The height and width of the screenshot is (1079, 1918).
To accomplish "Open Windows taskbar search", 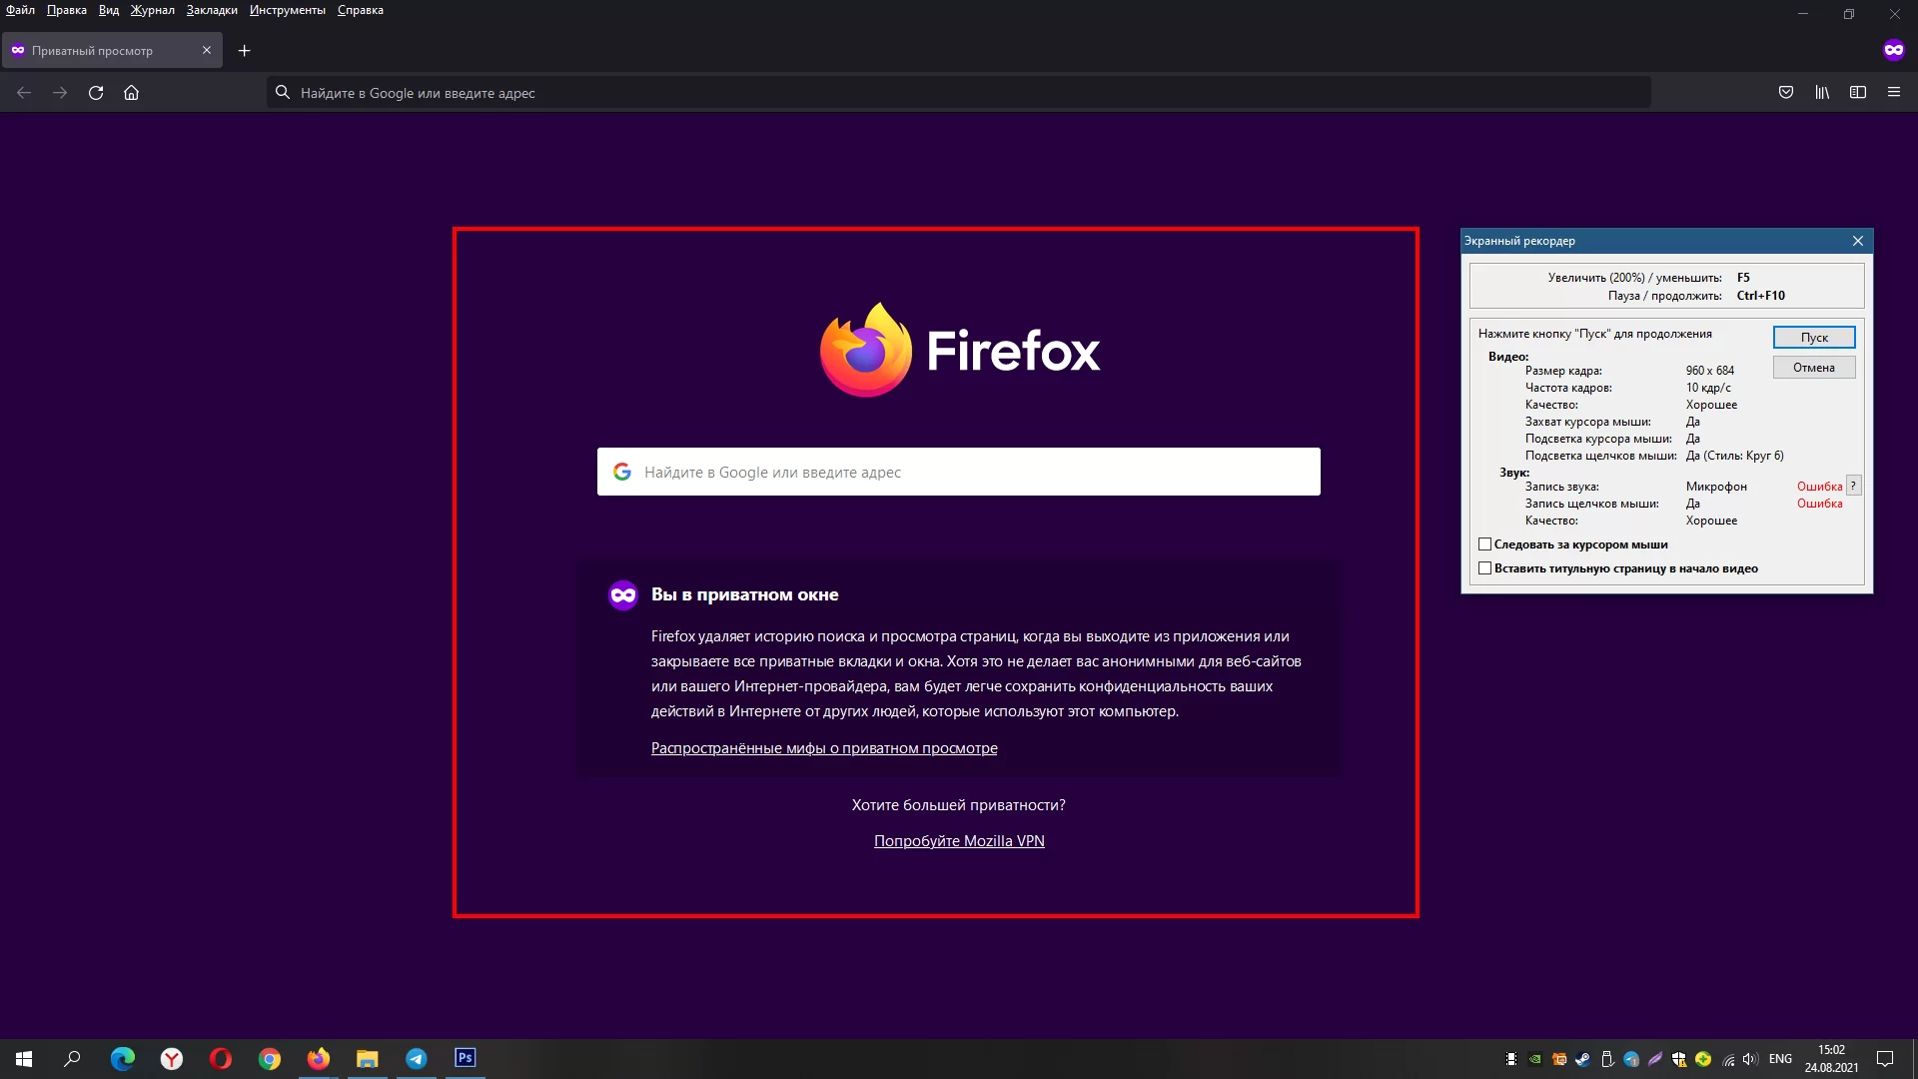I will tap(72, 1059).
